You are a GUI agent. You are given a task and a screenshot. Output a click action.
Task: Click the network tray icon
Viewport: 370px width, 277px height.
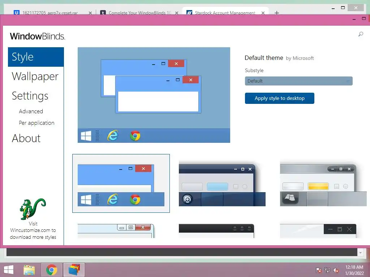click(x=327, y=270)
